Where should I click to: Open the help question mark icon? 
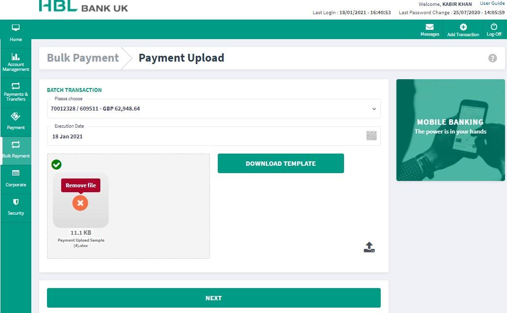(492, 58)
